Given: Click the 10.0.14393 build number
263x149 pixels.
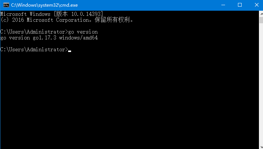Looking at the screenshot, I should tap(86, 14).
